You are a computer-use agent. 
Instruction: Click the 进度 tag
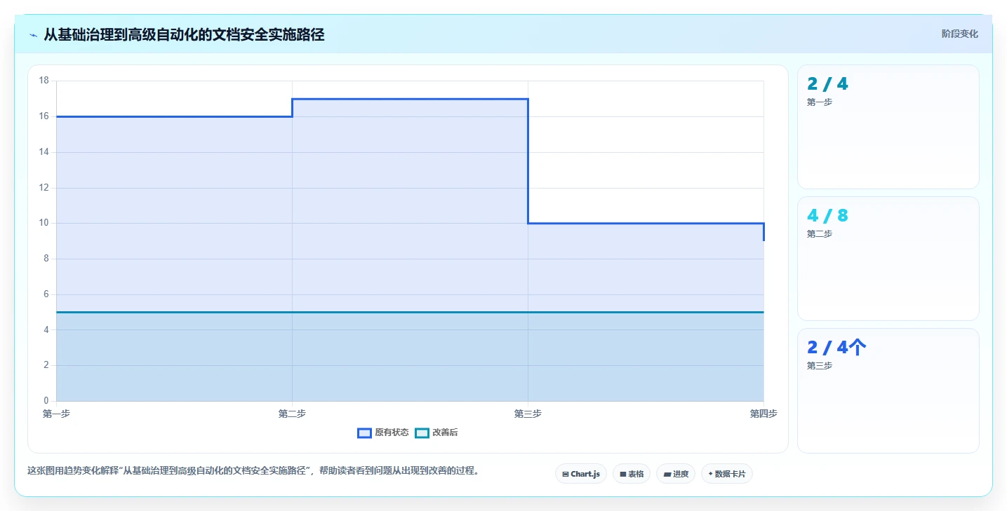[x=676, y=474]
